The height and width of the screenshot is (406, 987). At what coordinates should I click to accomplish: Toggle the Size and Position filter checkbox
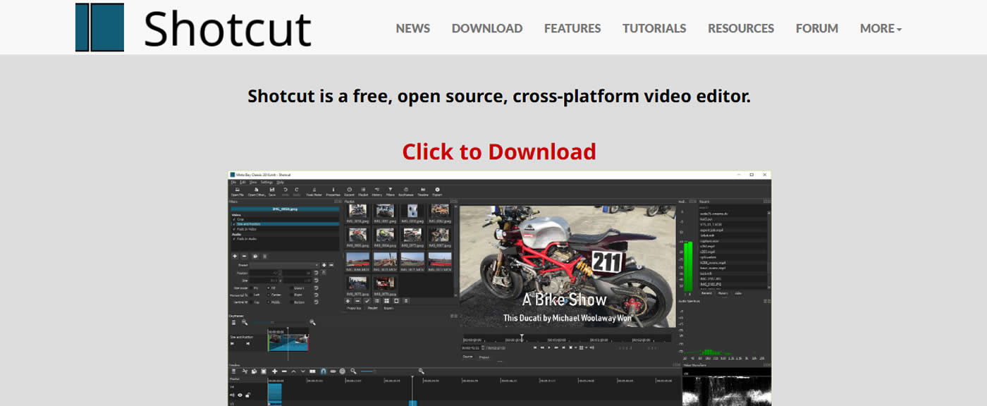tap(234, 224)
